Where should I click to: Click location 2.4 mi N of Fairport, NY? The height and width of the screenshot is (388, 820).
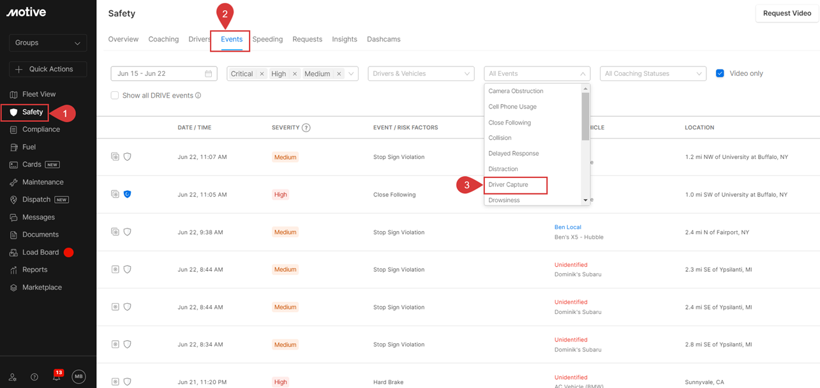(x=718, y=232)
